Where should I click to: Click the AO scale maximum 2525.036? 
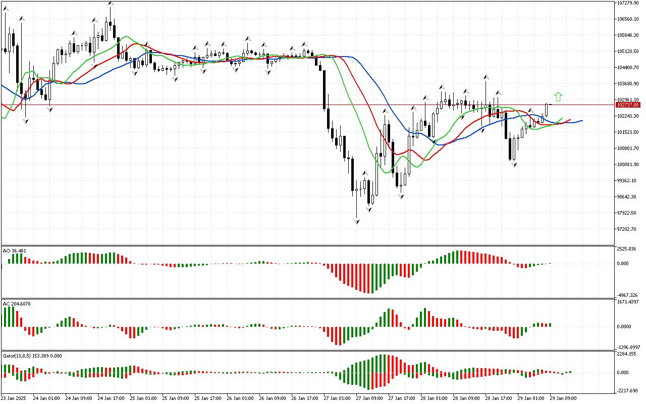coord(627,249)
